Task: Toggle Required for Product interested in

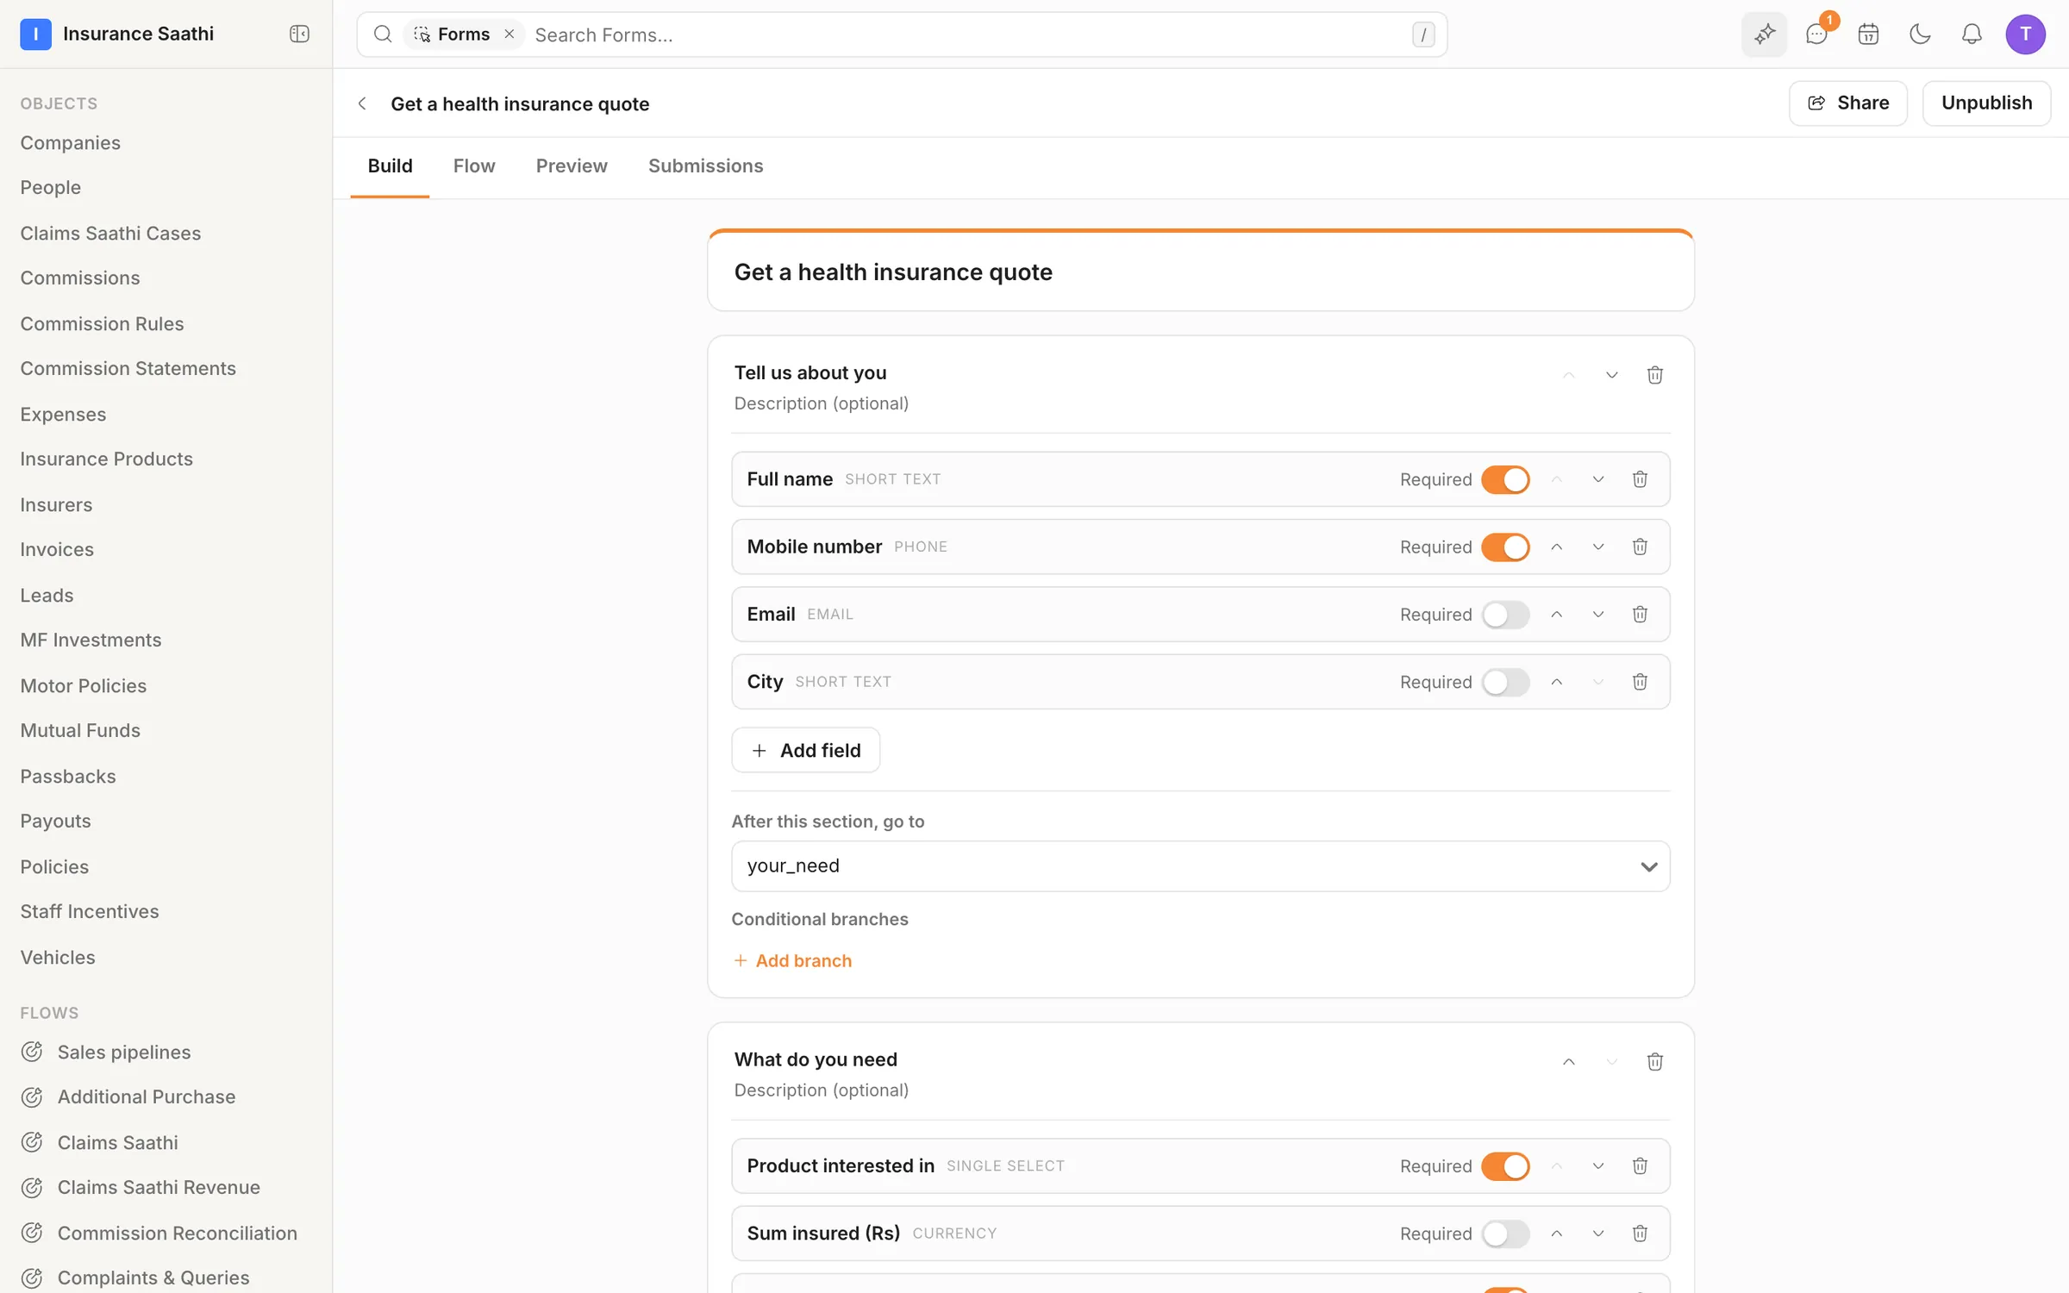Action: (x=1505, y=1165)
